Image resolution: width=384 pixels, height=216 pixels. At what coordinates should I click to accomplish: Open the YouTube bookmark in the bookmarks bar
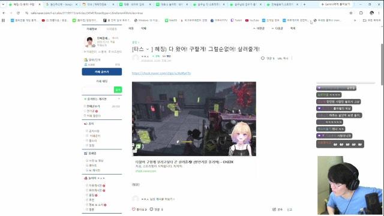coord(252,20)
